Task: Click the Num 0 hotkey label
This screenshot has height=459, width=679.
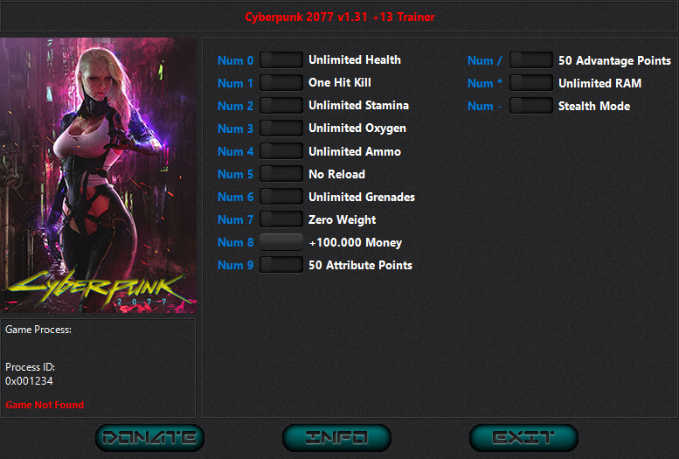Action: pyautogui.click(x=236, y=60)
